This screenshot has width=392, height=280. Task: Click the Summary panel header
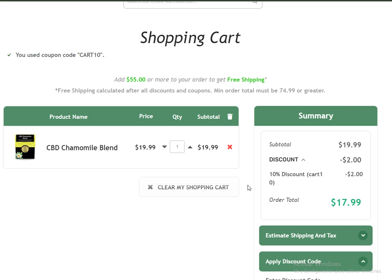[316, 116]
